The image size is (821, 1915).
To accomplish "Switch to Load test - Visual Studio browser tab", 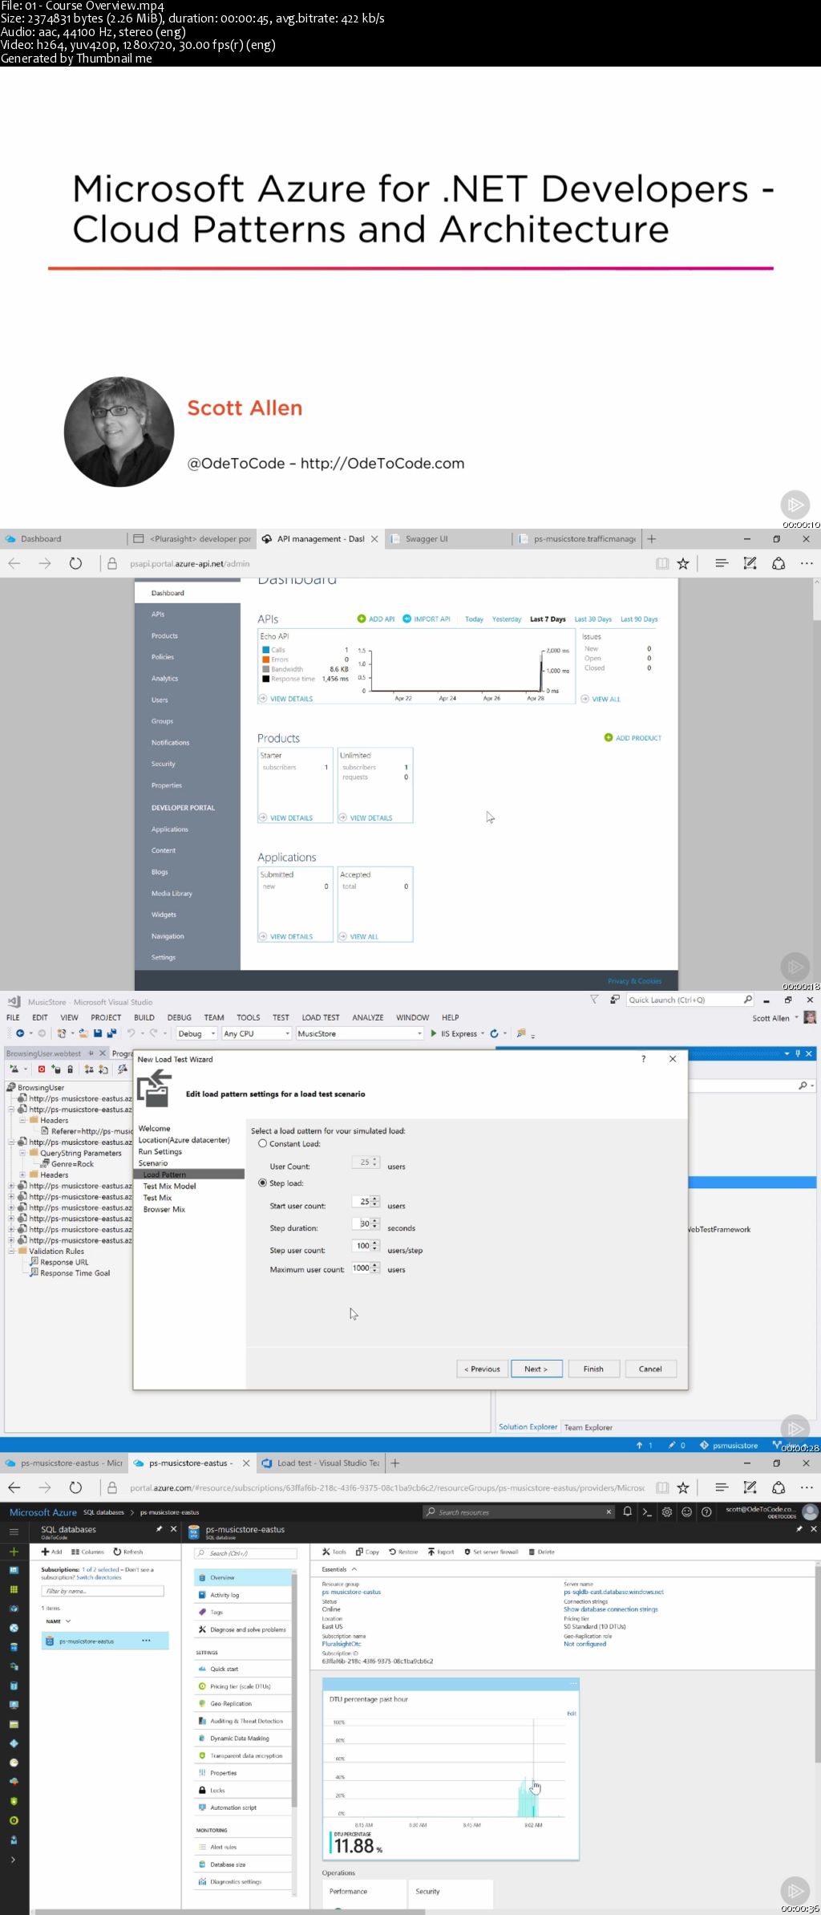I will click(321, 1463).
